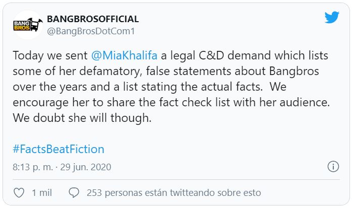Click the 29 jun. 2020 date
Screen dimensions: 352x208
[x=86, y=167]
